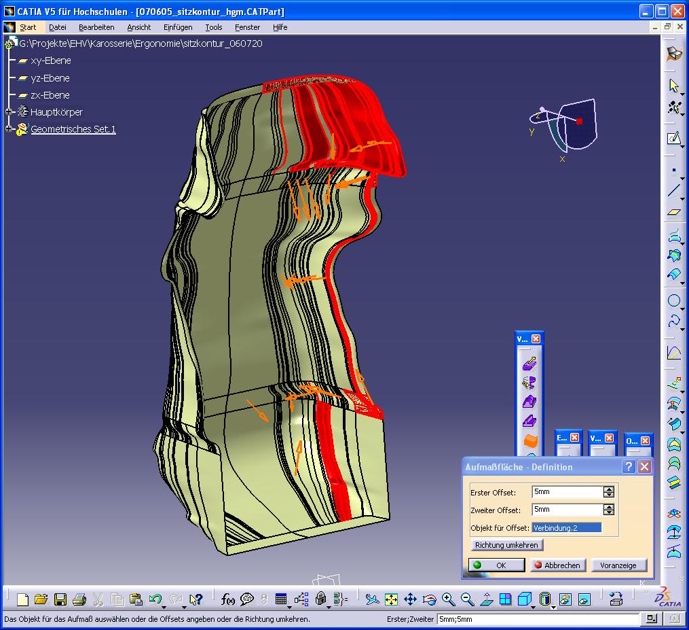Open the Bearbeiten menu
Image resolution: width=689 pixels, height=630 pixels.
pyautogui.click(x=96, y=27)
